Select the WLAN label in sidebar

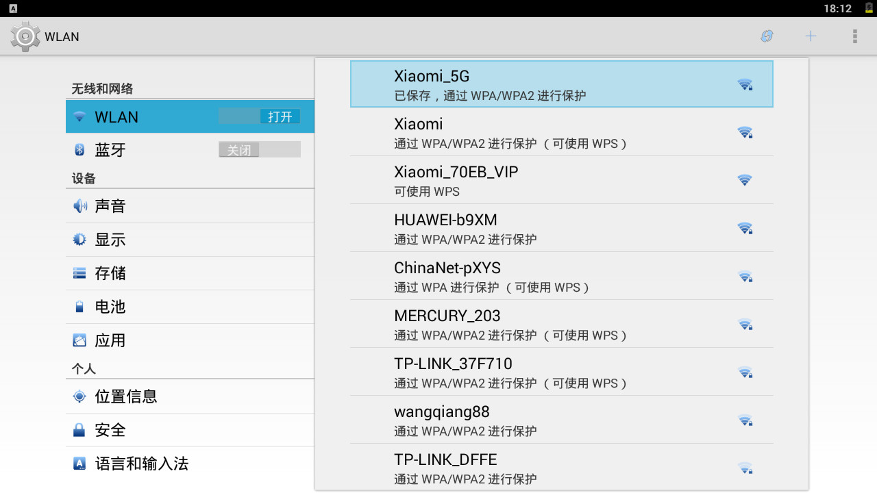coord(116,117)
